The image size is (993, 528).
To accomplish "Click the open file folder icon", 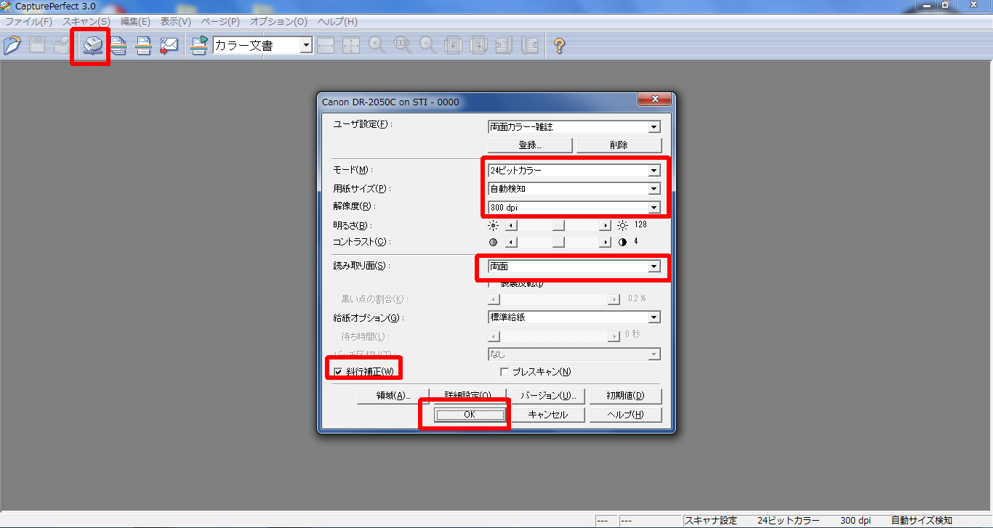I will coord(12,46).
